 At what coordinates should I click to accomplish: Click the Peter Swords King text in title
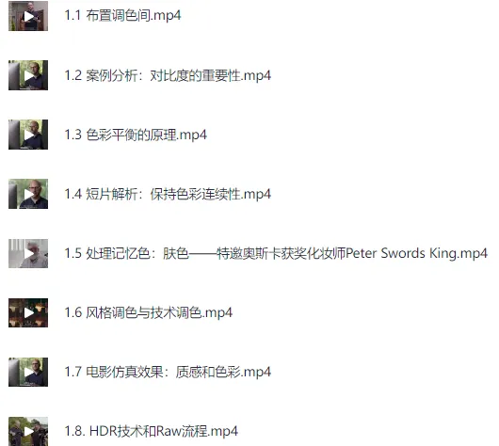pos(401,253)
